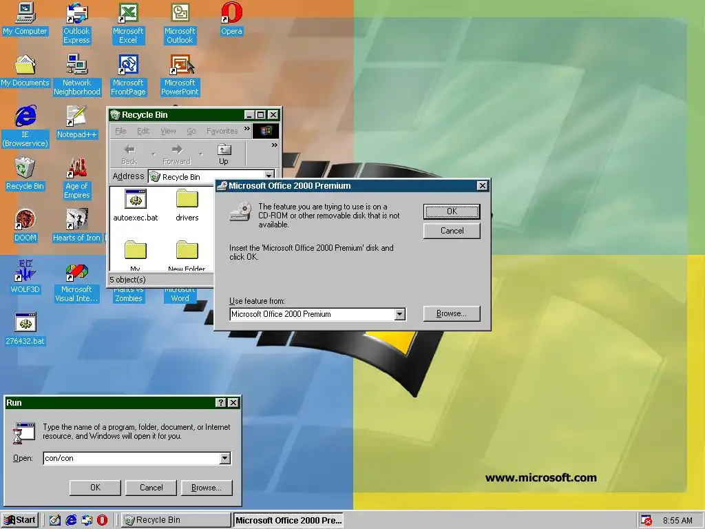Switch to Microsoft Office 2000 Premium taskbar button
Viewport: 705px width, 529px height.
click(x=288, y=520)
